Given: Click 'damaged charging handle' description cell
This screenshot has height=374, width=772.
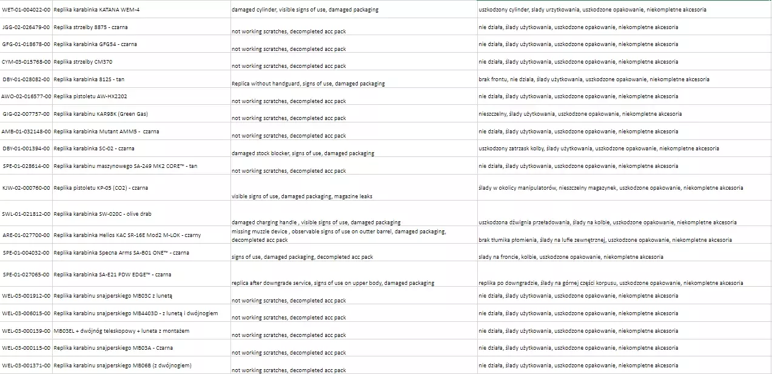Looking at the screenshot, I should (x=316, y=222).
